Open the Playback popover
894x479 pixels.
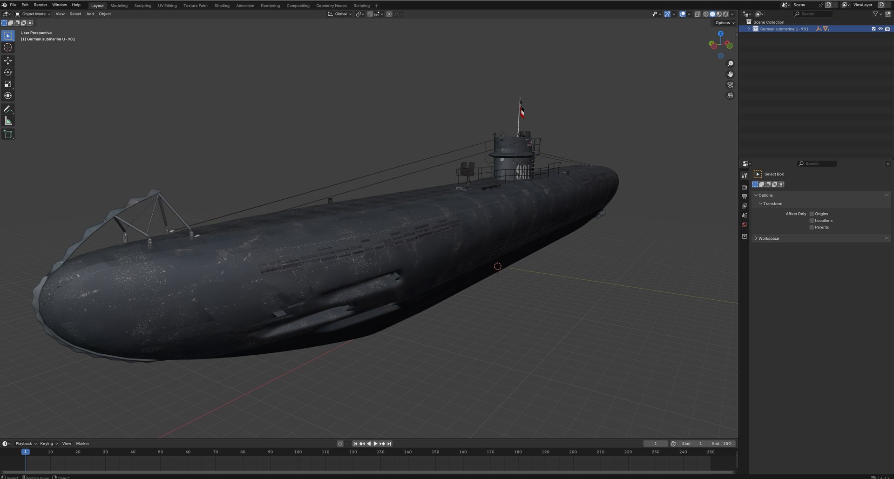point(26,444)
